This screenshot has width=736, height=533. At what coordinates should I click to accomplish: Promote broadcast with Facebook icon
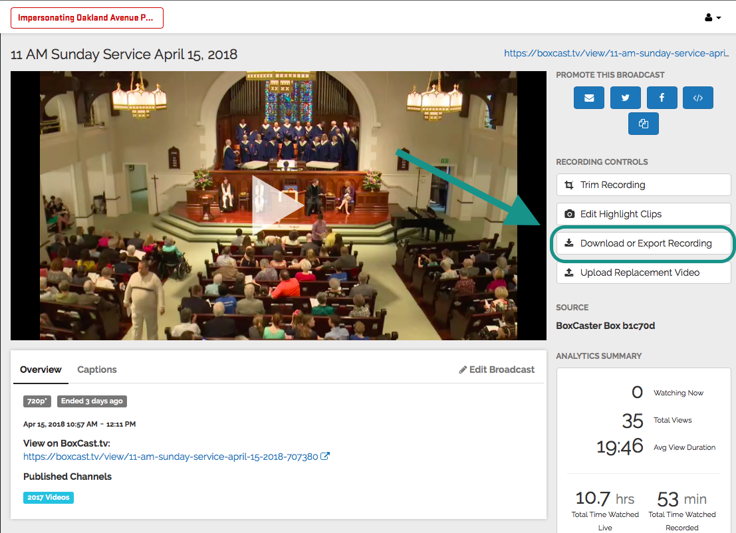[662, 98]
